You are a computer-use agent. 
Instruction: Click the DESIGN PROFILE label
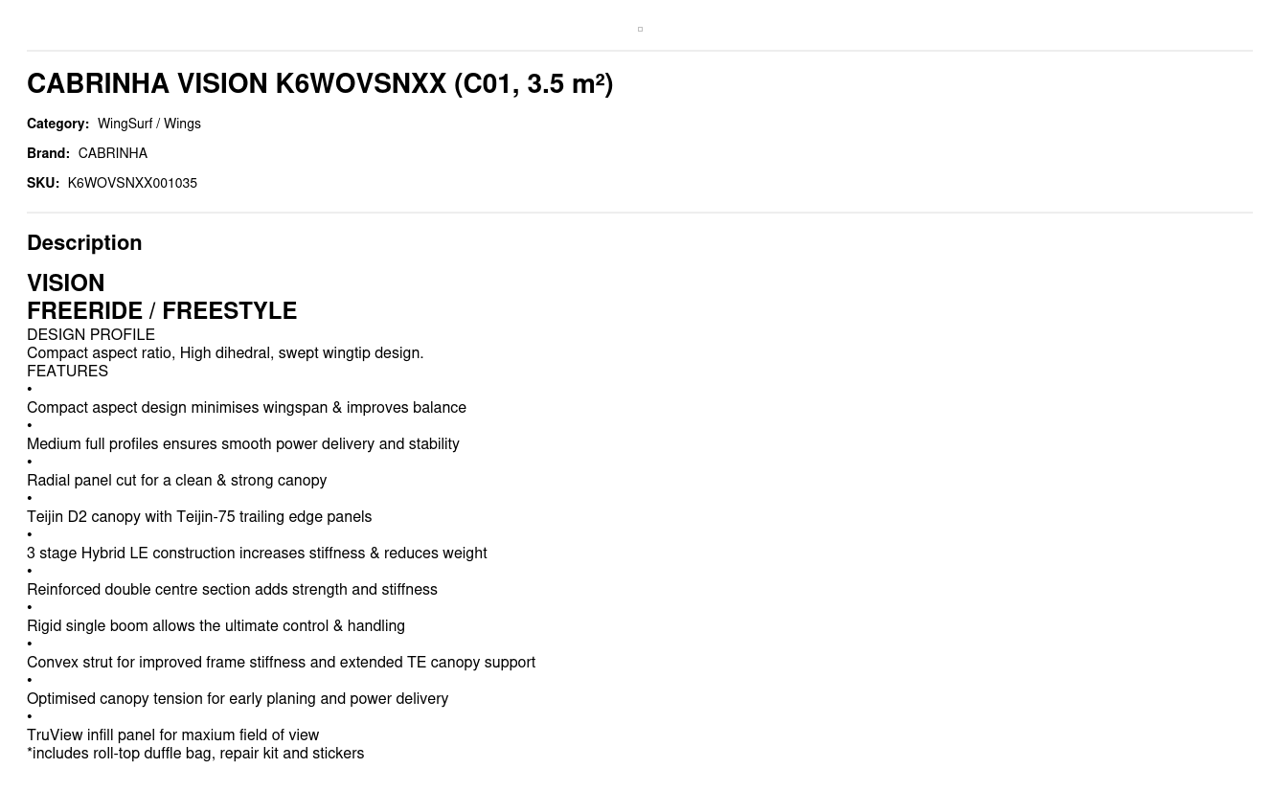point(91,335)
